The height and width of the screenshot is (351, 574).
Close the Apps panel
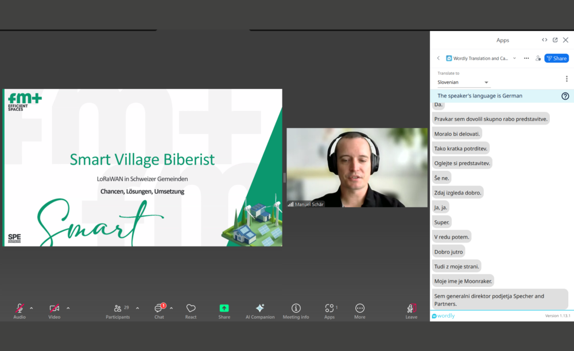coord(565,40)
